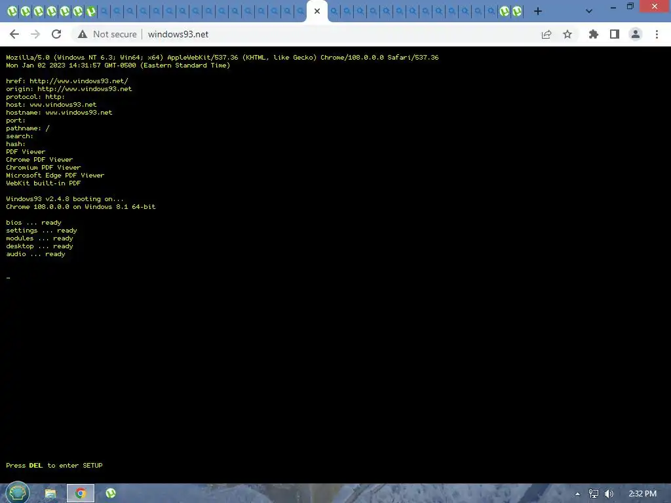Image resolution: width=671 pixels, height=503 pixels.
Task: Click the 'port:' line
Action: click(16, 121)
